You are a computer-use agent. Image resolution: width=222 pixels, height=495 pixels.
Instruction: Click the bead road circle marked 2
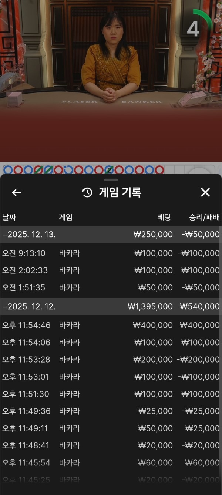tap(109, 170)
